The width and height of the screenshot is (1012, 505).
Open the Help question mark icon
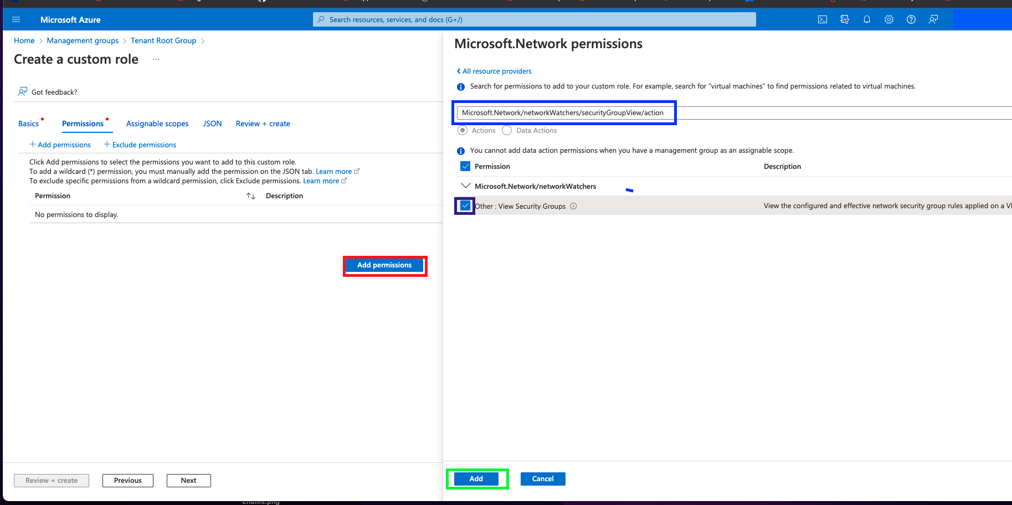pyautogui.click(x=911, y=19)
